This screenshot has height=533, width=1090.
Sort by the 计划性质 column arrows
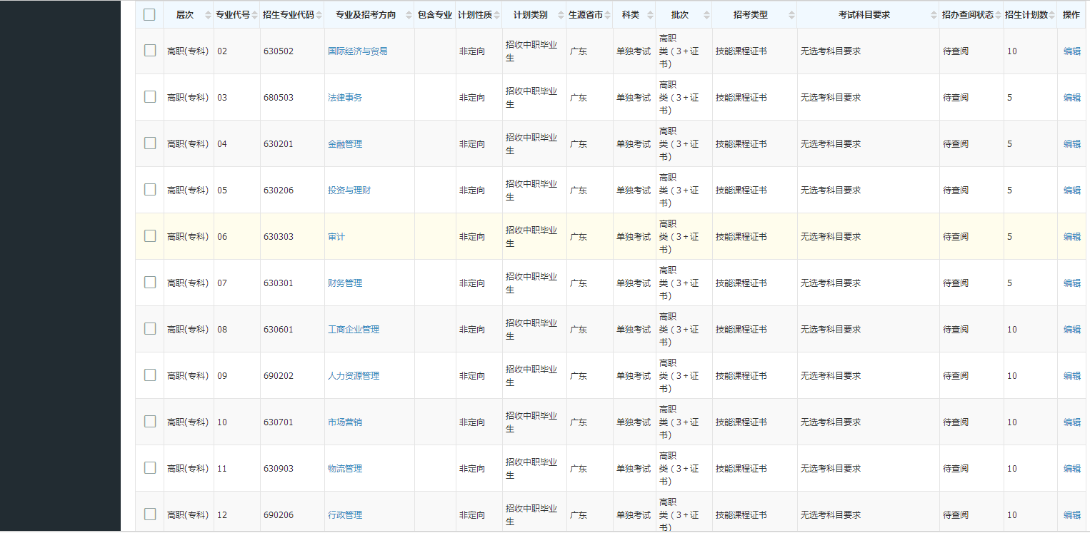(x=496, y=15)
